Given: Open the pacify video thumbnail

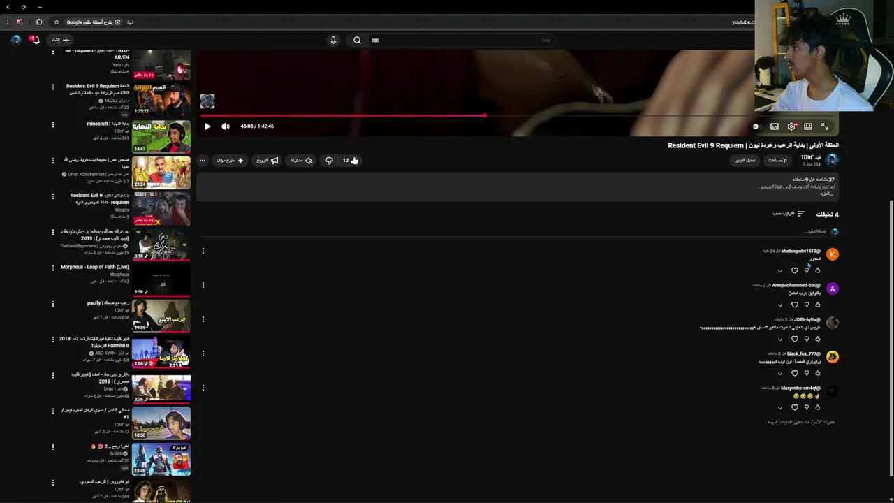Looking at the screenshot, I should [x=161, y=315].
